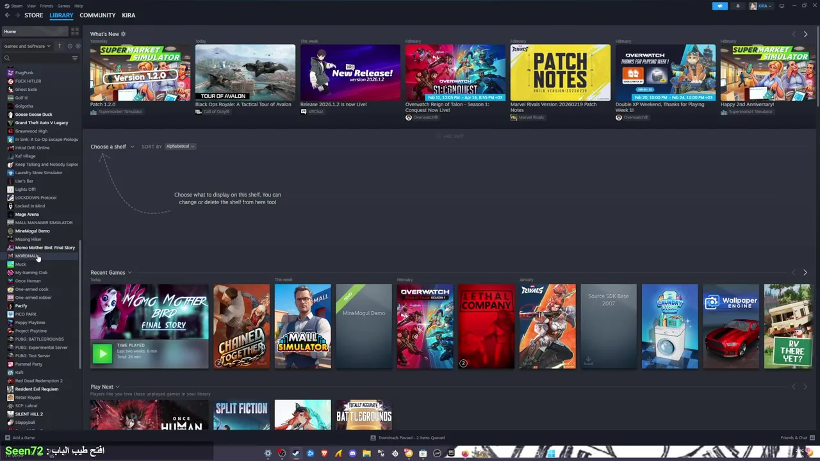This screenshot has height=461, width=820.
Task: Open Discord from the taskbar
Action: [x=352, y=453]
